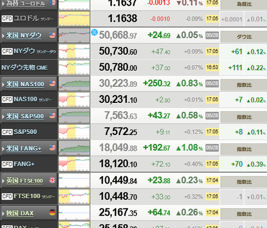This screenshot has width=267, height=228.
Task: Click the CFD badge on FTSE100 サンデー row
Action: pos(7,196)
